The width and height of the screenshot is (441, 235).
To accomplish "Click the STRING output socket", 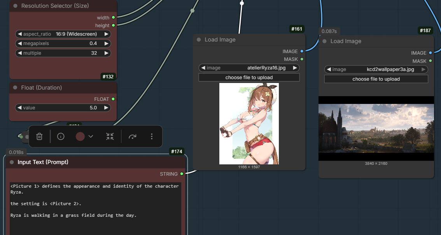I will [182, 174].
